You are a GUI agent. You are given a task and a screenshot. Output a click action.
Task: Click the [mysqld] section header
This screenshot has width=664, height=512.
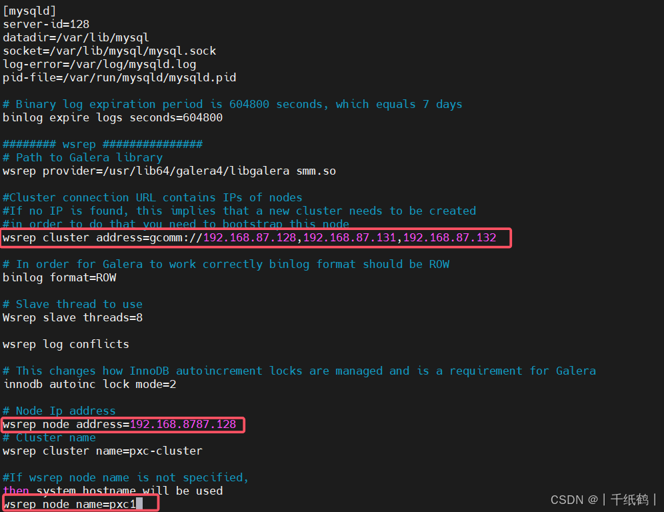[x=30, y=11]
